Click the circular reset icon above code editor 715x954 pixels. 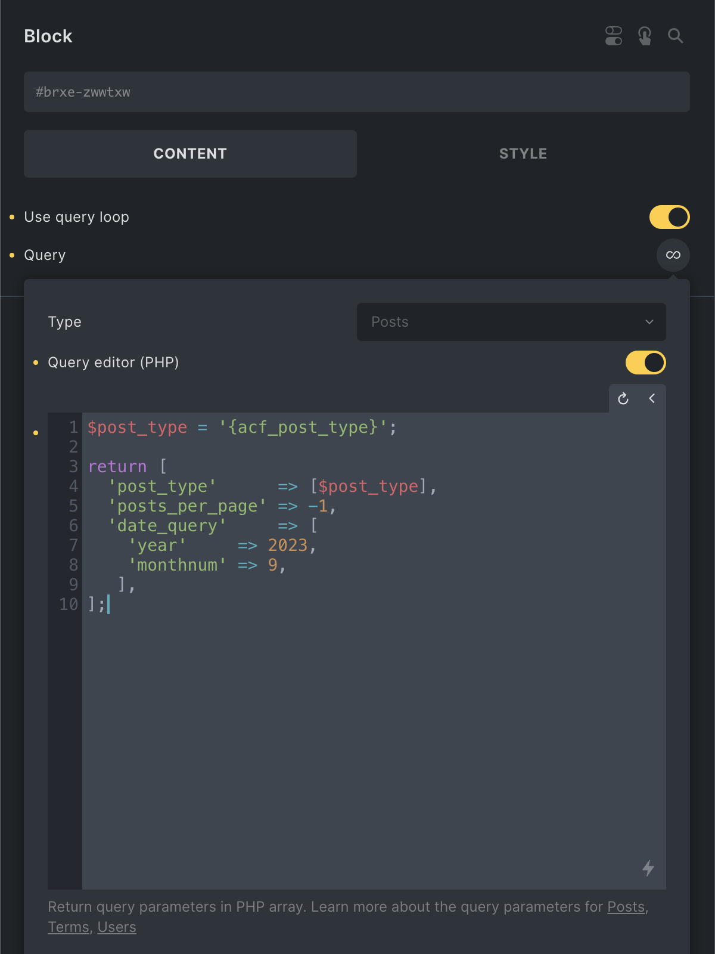point(623,398)
